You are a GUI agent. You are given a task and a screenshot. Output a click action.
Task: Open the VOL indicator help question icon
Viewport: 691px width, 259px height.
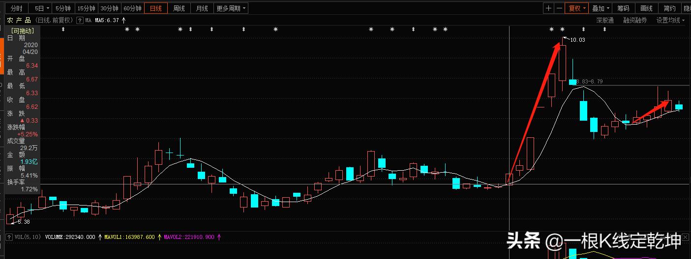(9, 236)
